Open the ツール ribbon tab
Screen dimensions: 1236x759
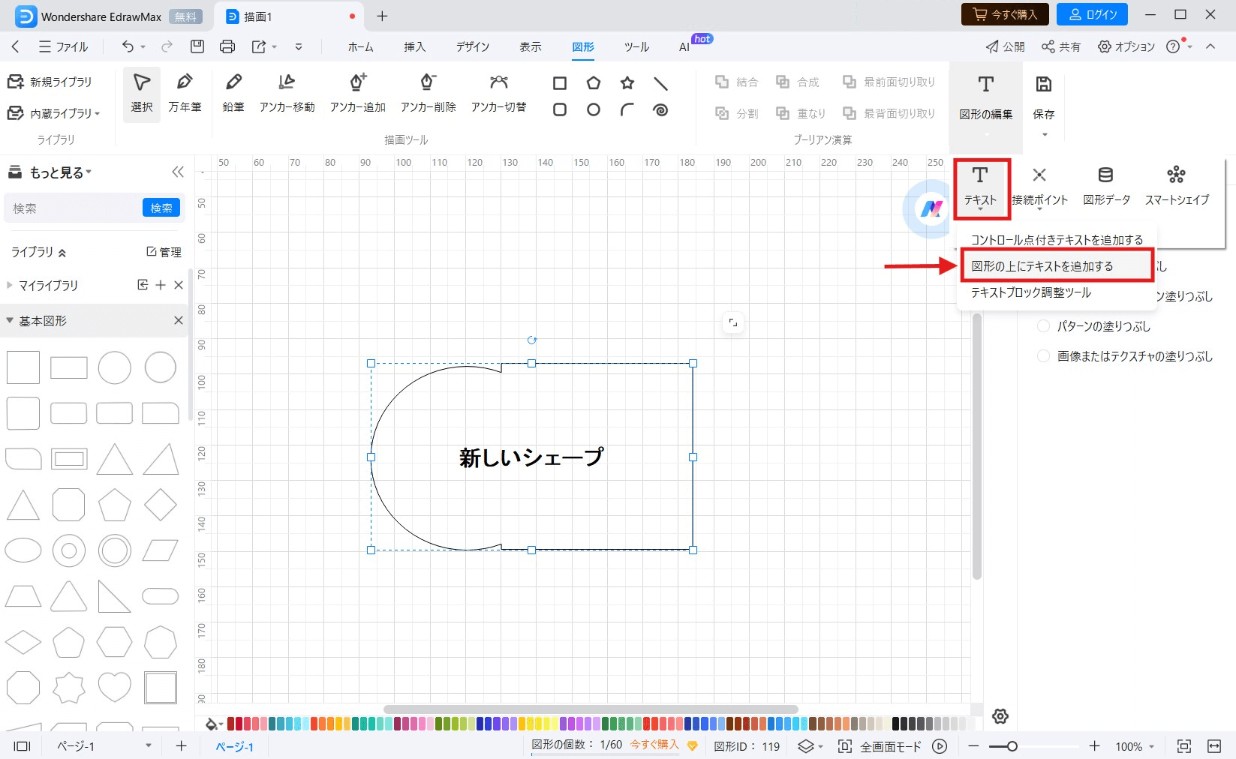click(x=636, y=46)
